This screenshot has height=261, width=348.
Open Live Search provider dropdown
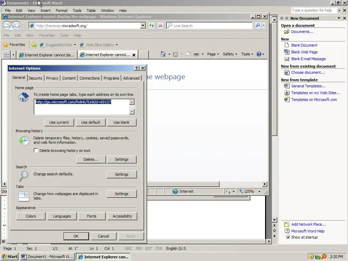[x=263, y=25]
